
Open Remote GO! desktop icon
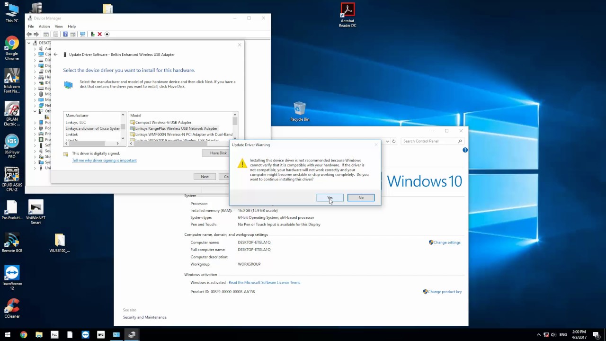pyautogui.click(x=12, y=243)
